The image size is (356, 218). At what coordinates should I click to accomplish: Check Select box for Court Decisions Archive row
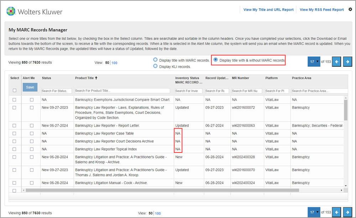[x=14, y=141]
